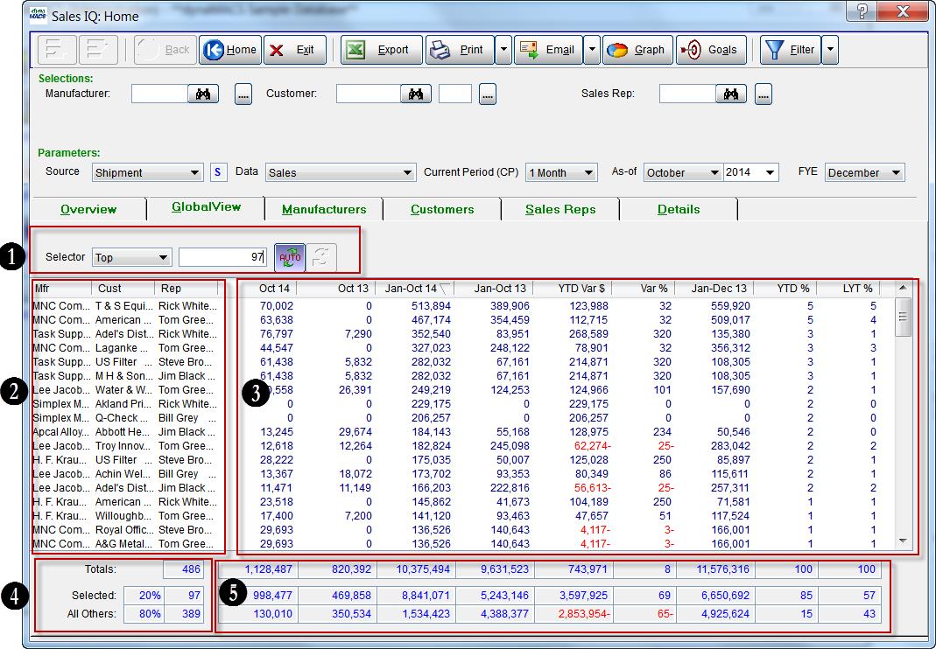This screenshot has height=649, width=936.
Task: Sort by the YTD % column header
Action: tap(785, 288)
